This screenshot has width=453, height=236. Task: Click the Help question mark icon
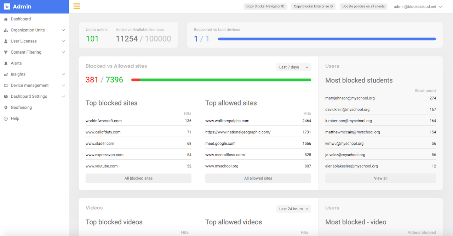point(6,119)
